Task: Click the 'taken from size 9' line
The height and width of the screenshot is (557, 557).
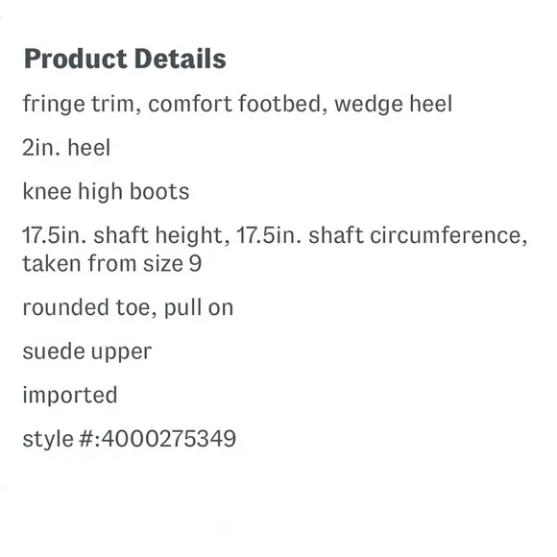Action: pos(112,263)
